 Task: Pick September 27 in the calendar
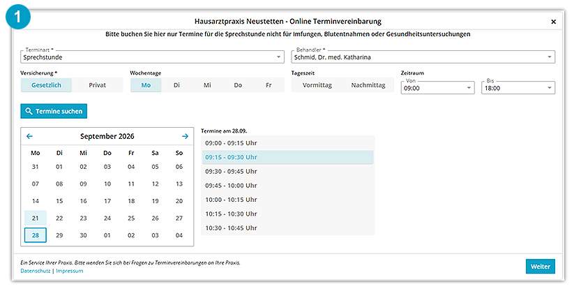coord(179,218)
